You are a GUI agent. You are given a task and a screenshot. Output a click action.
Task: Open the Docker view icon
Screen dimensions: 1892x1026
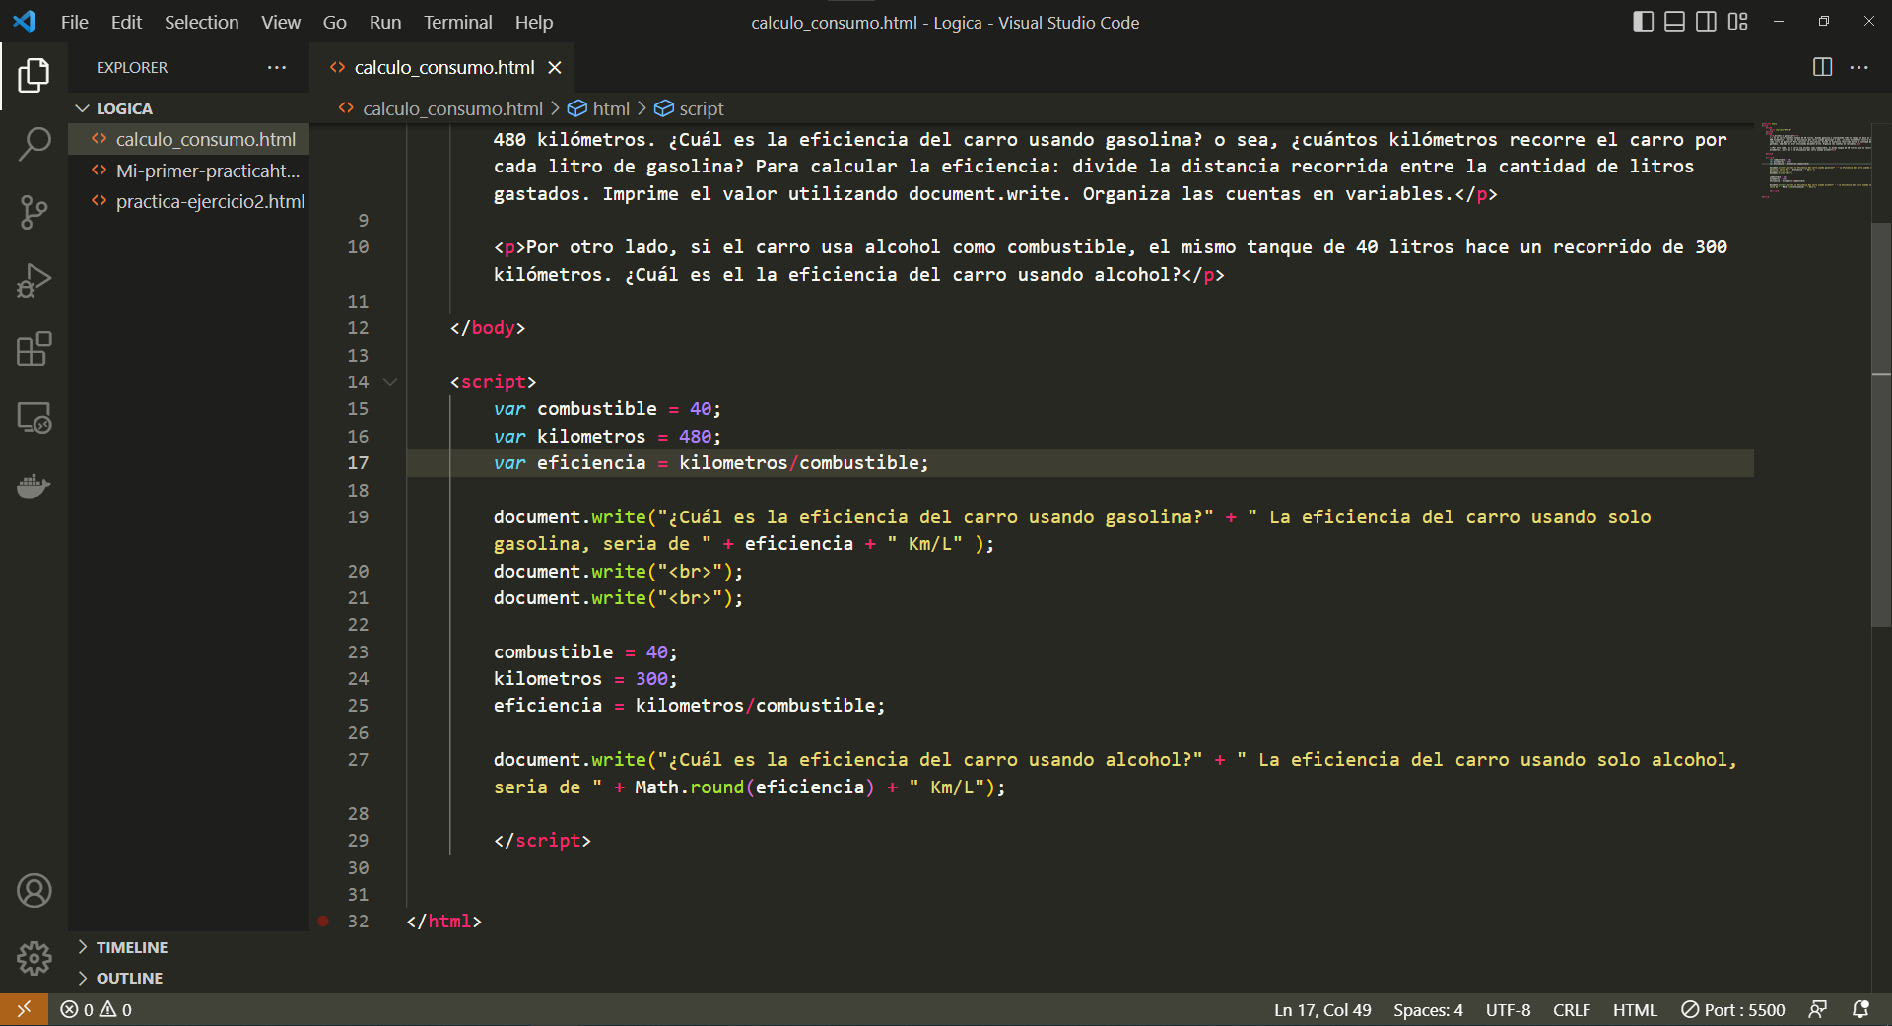pos(34,486)
